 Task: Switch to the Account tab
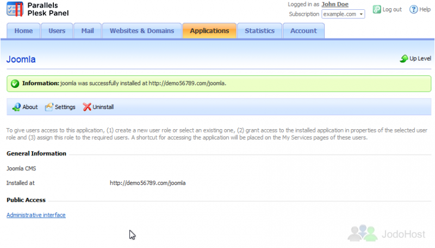click(x=303, y=31)
